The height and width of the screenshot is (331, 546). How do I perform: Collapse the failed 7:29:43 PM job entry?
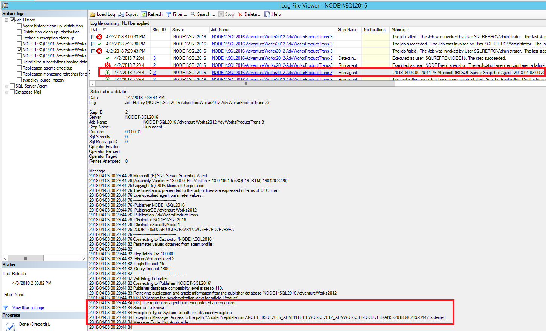coord(93,51)
